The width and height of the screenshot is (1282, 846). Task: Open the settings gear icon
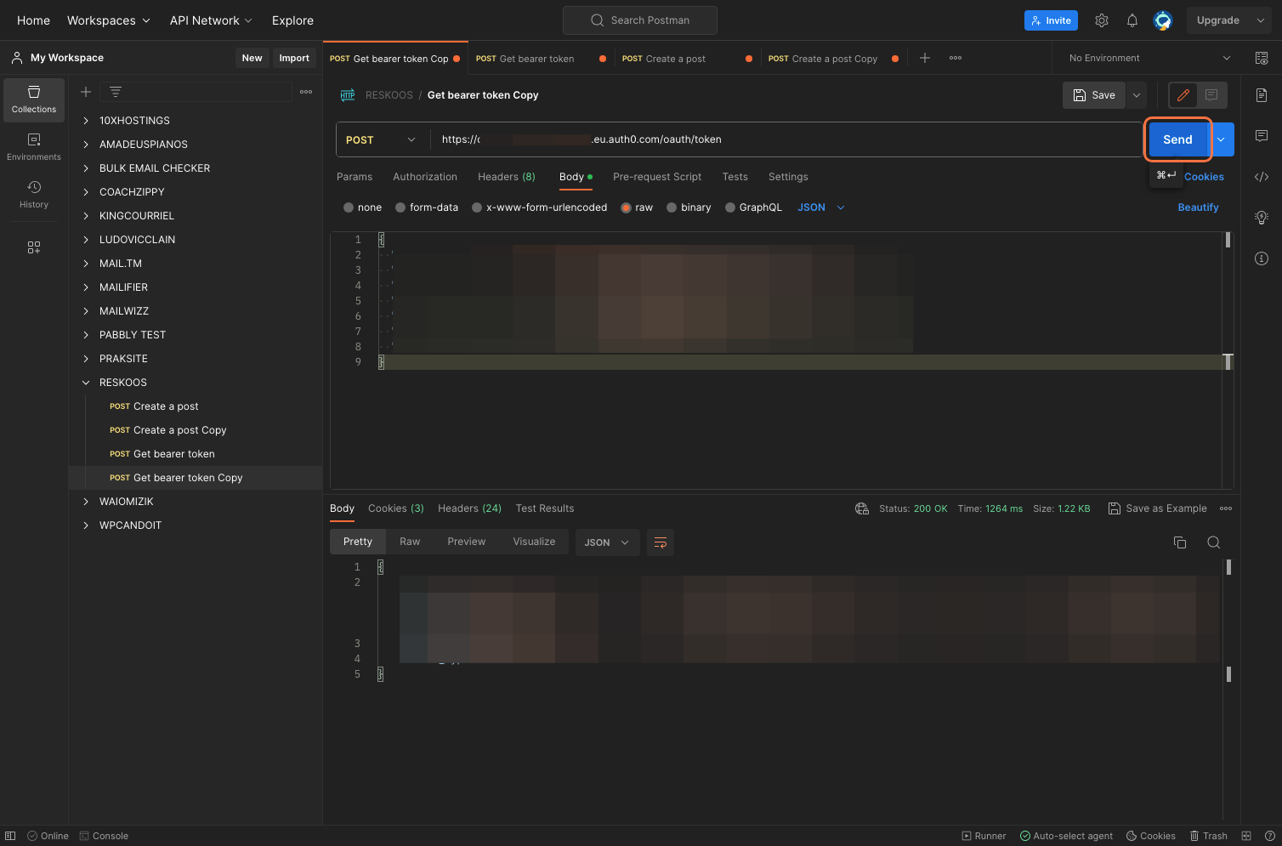coord(1102,20)
